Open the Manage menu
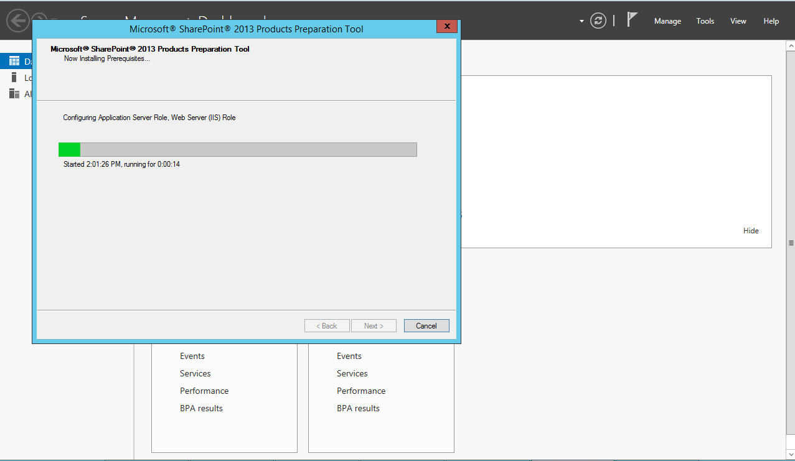Image resolution: width=795 pixels, height=461 pixels. (x=667, y=21)
